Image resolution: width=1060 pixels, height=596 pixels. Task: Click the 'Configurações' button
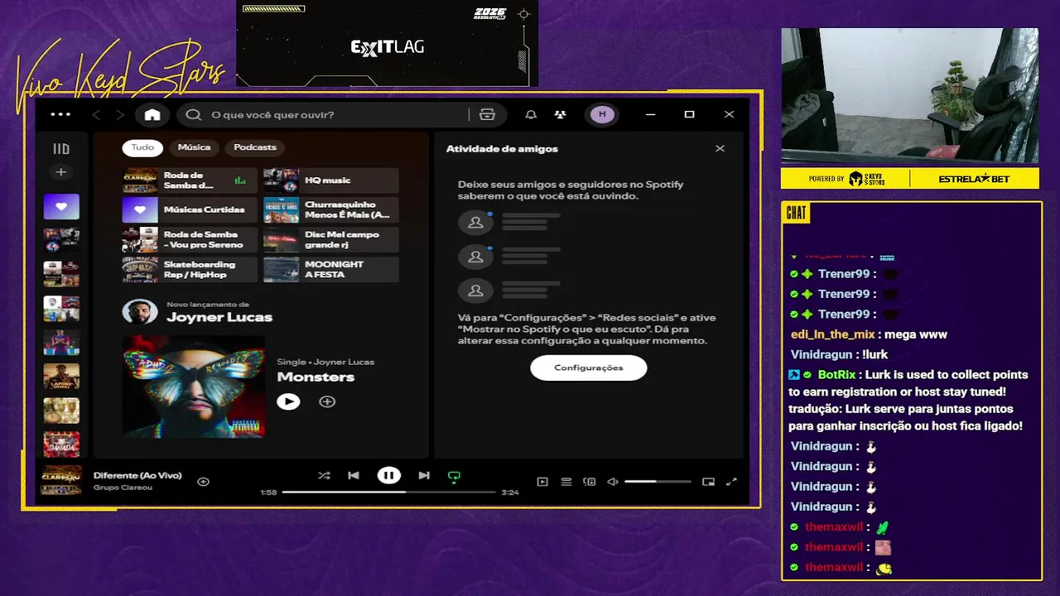pyautogui.click(x=588, y=368)
